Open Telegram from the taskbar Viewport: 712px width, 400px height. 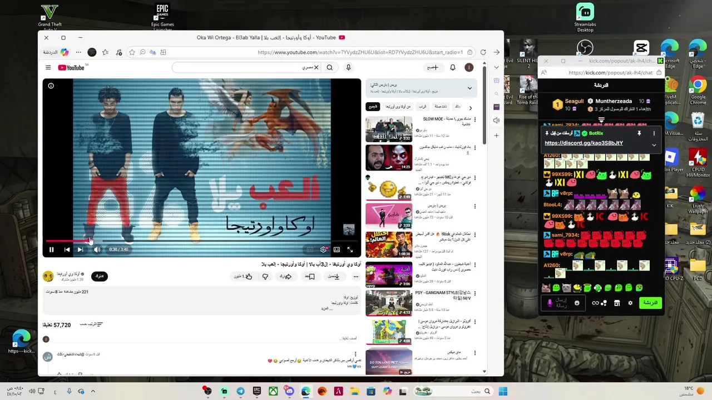(x=240, y=391)
